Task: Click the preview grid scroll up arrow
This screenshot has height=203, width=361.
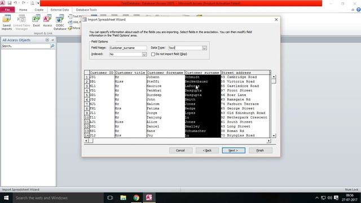Action: [x=274, y=77]
